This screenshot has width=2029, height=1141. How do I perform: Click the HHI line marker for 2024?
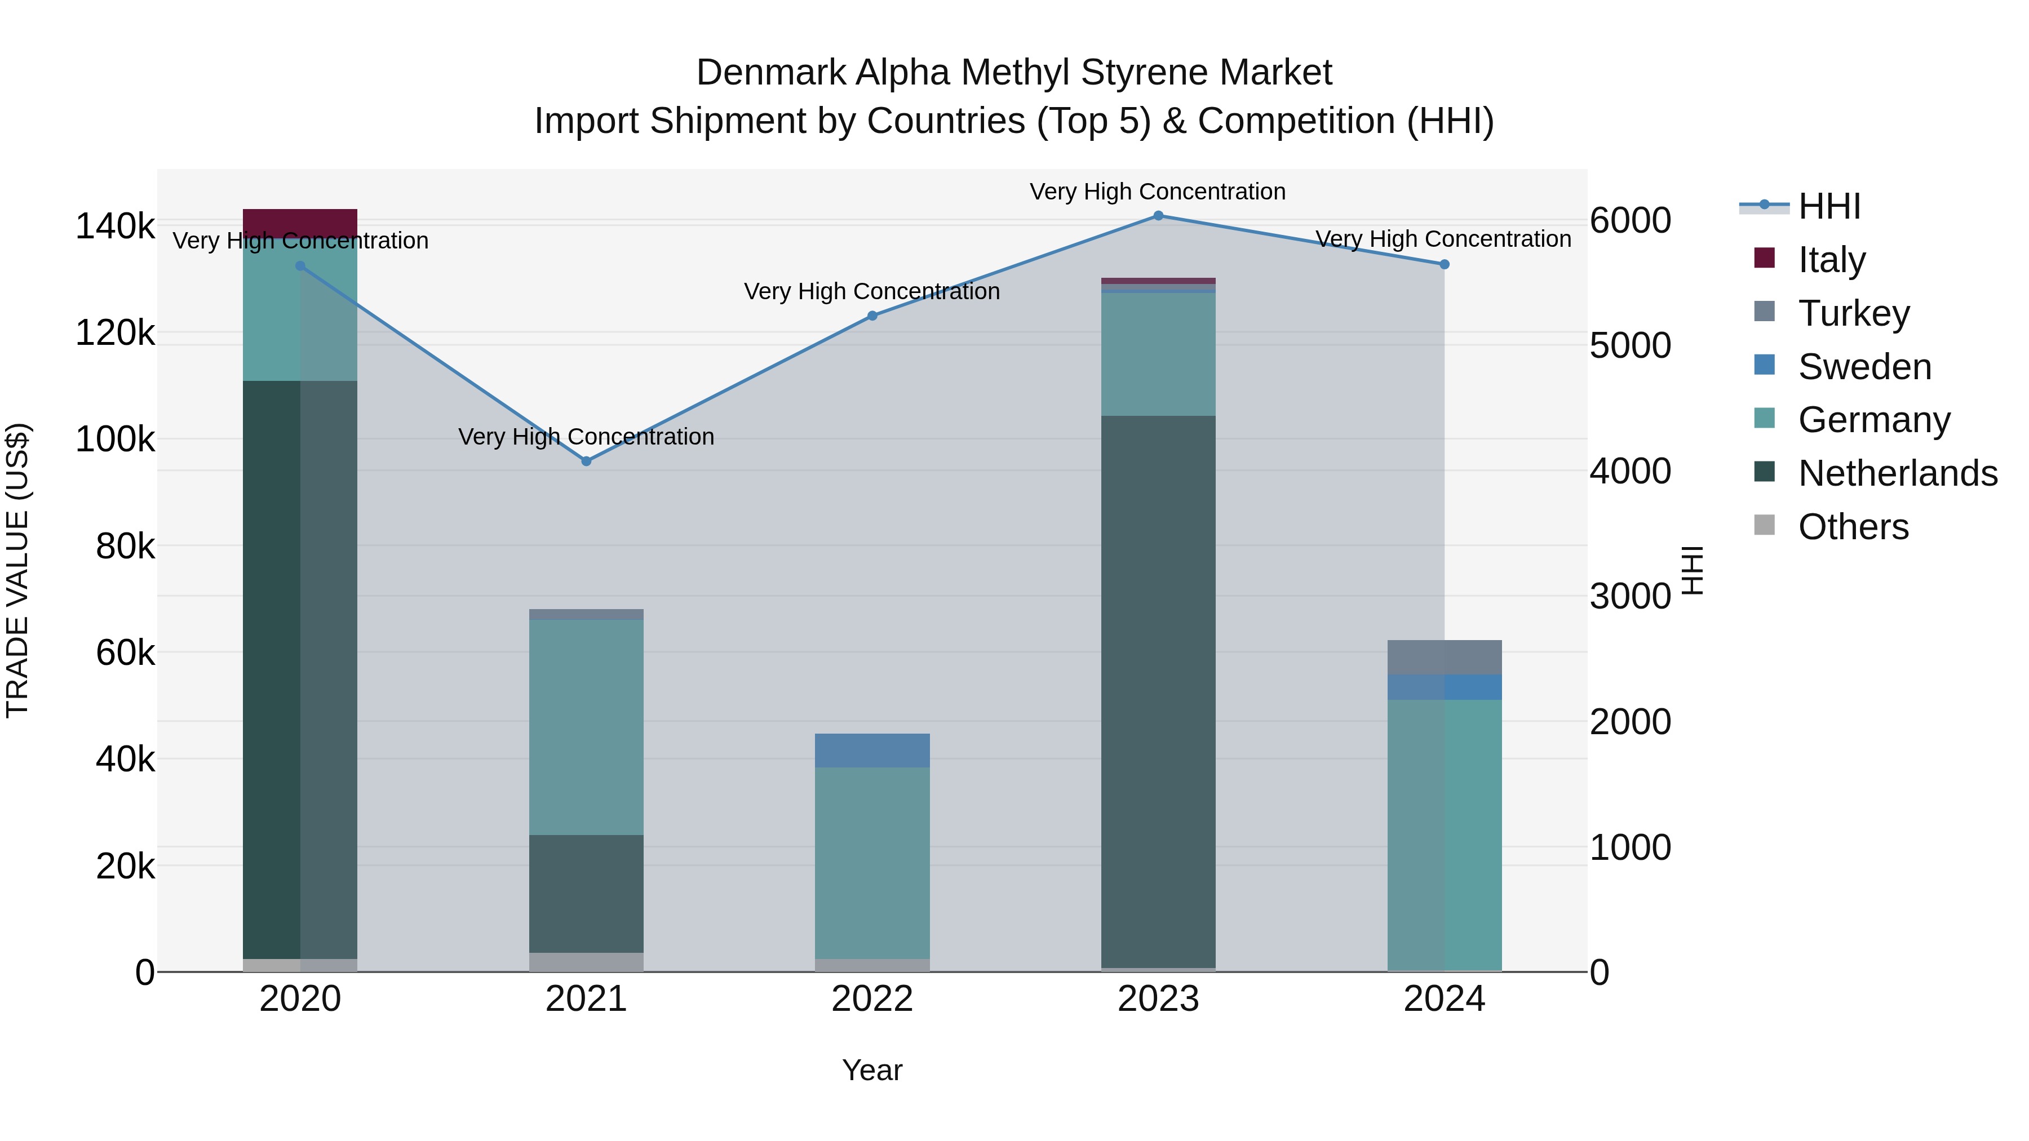coord(1444,265)
